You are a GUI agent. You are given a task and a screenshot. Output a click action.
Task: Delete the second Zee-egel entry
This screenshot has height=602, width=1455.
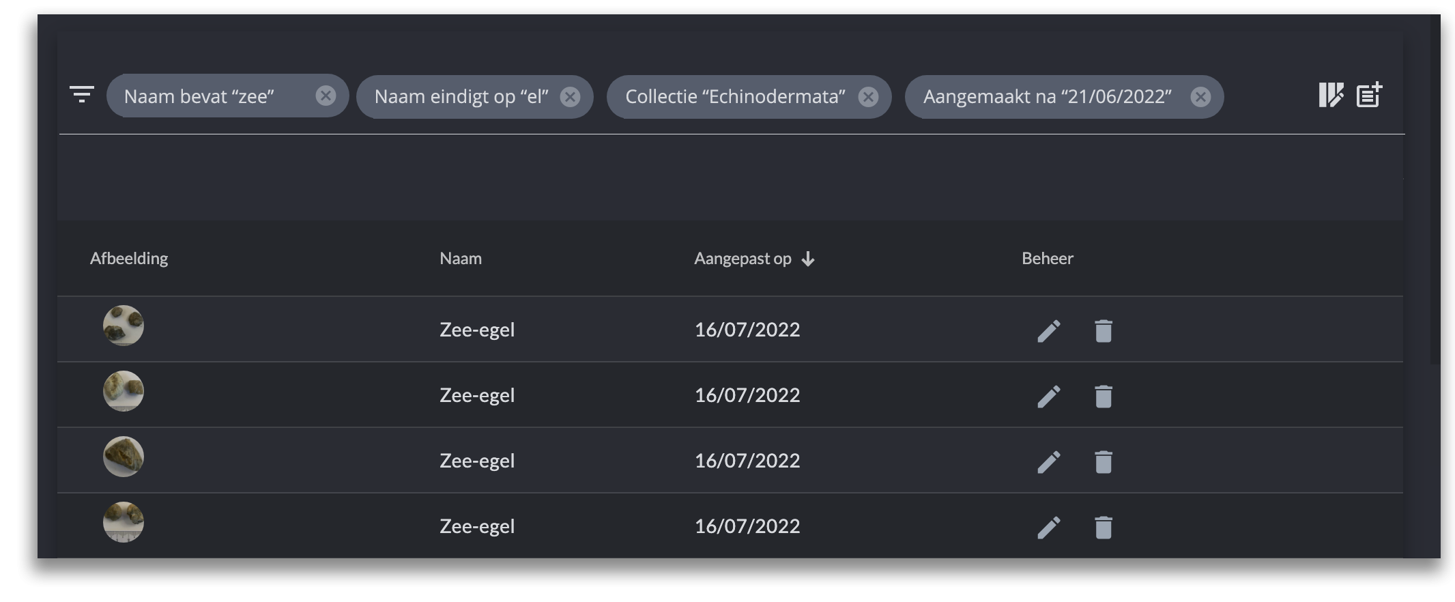click(x=1104, y=397)
